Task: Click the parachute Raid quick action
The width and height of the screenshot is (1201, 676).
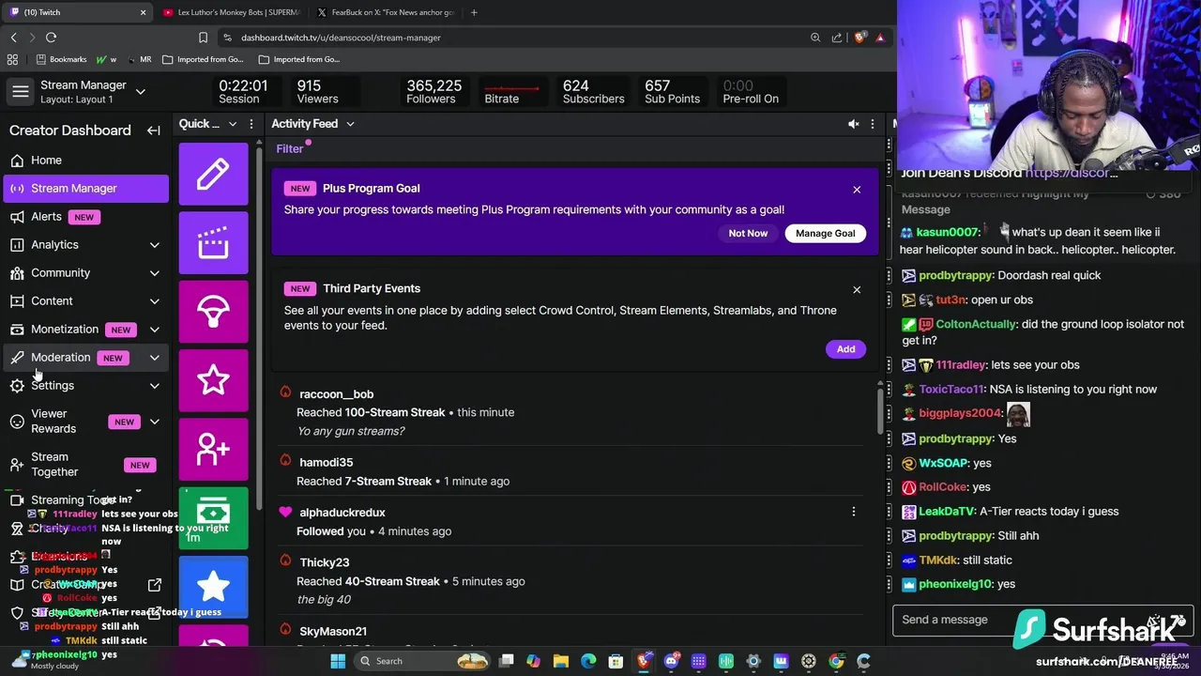Action: [x=213, y=312]
